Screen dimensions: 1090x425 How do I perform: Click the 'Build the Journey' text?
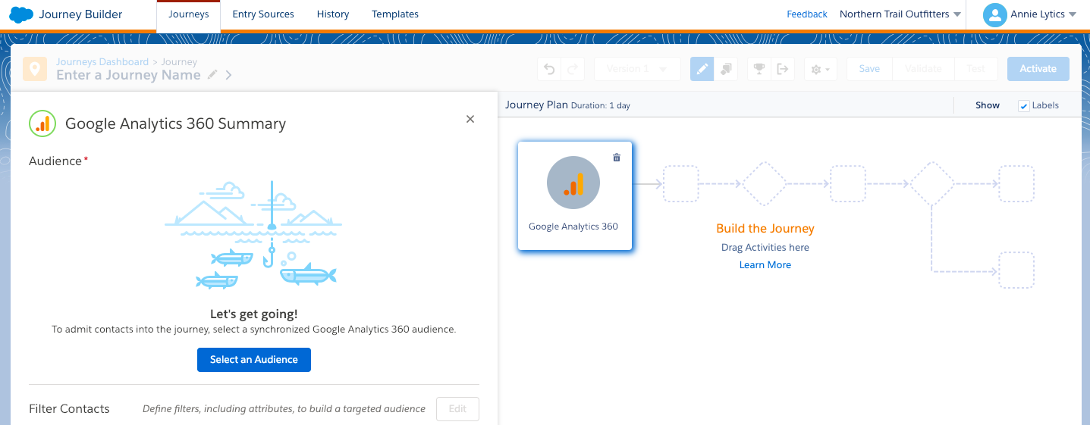point(765,229)
